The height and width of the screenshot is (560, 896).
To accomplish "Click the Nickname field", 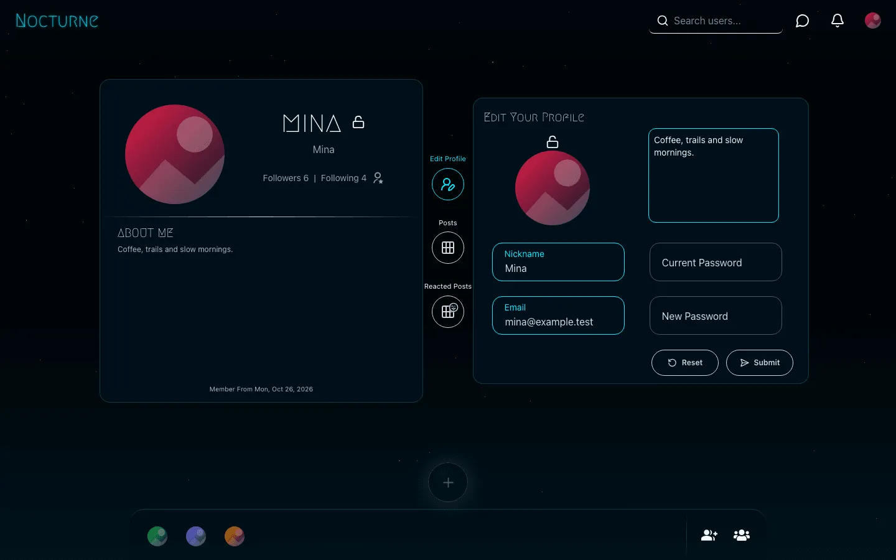I will (x=558, y=262).
